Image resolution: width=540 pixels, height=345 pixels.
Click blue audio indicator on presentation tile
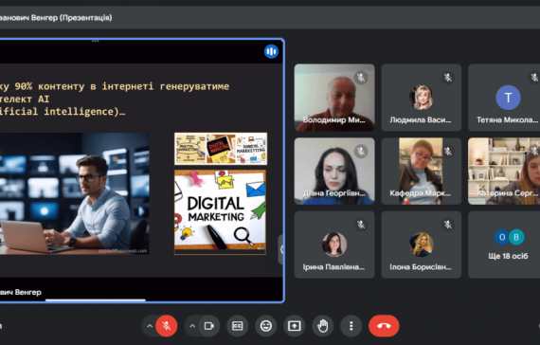click(271, 52)
